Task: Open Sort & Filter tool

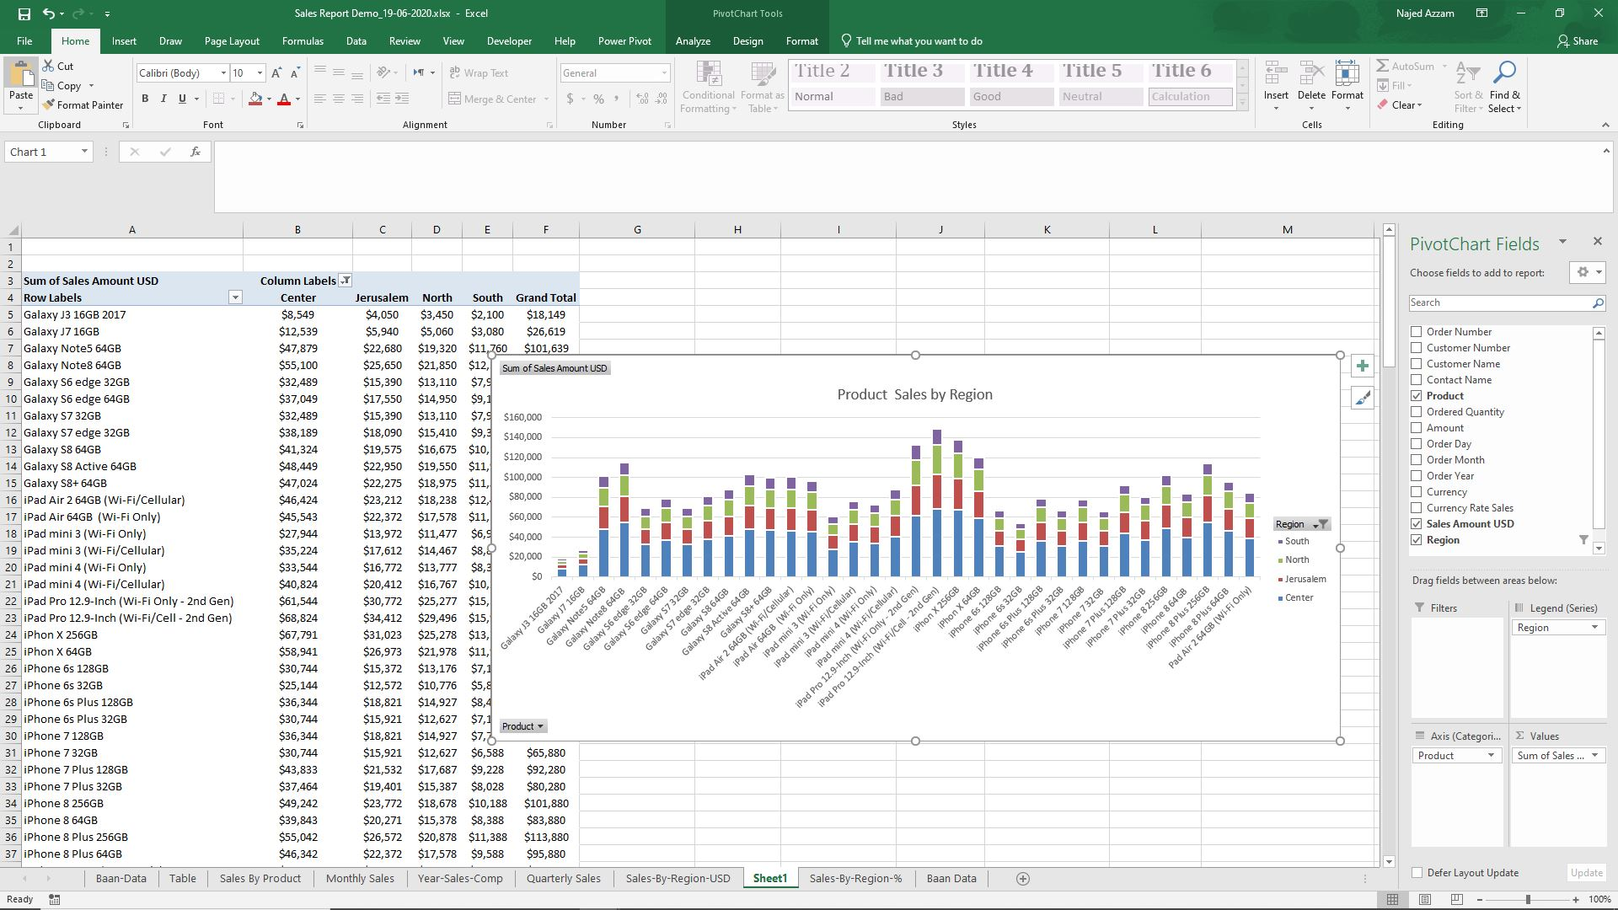Action: pos(1468,86)
